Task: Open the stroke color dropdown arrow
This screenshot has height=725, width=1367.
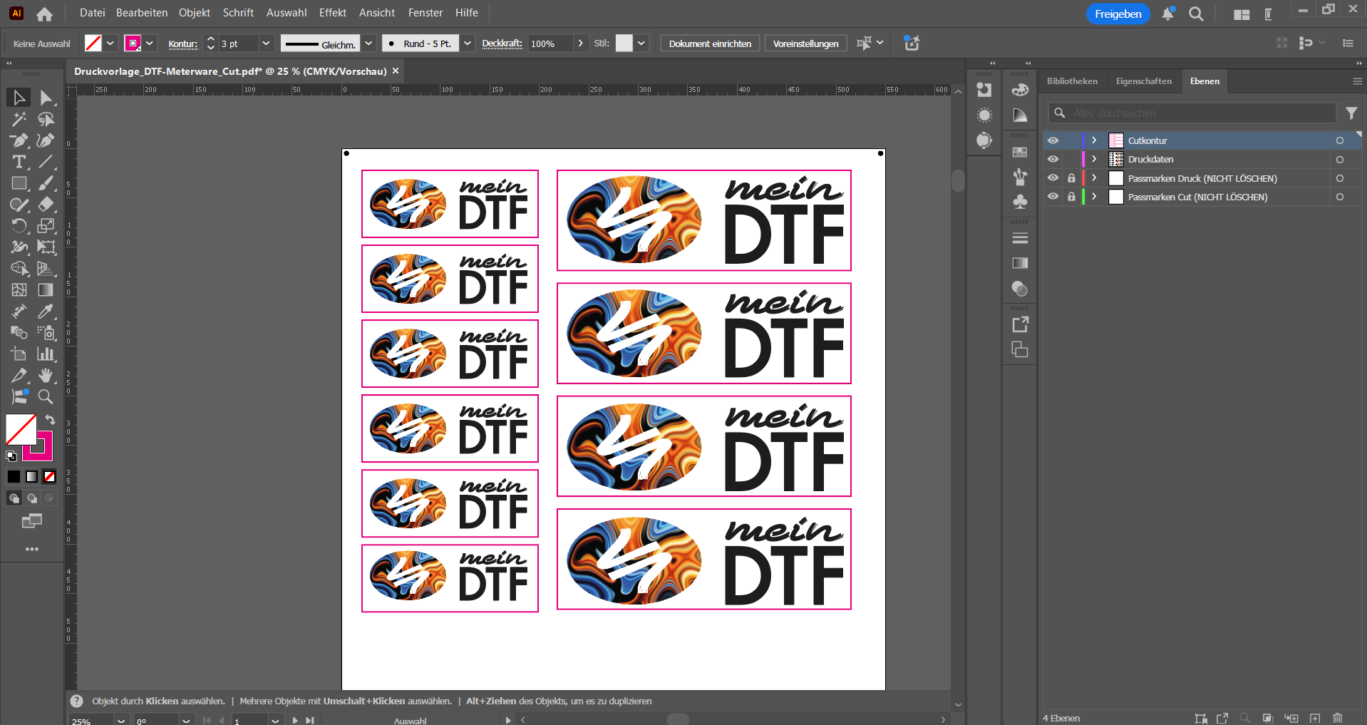Action: click(150, 43)
